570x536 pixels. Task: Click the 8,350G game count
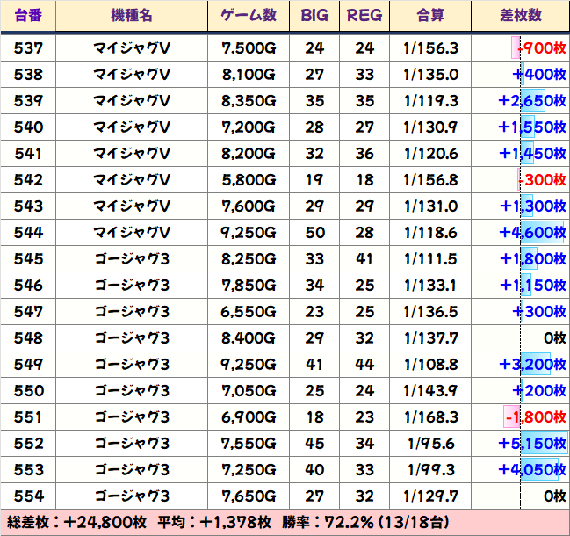pos(249,101)
